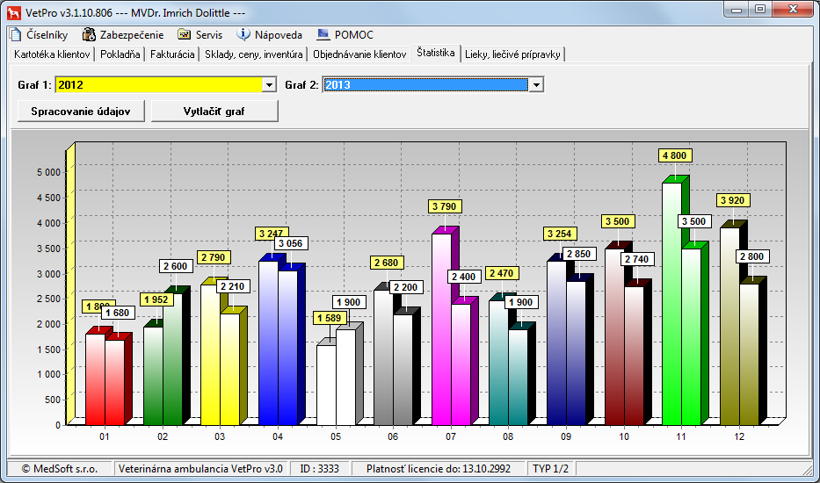Click the VetPro app icon in title bar
The image size is (820, 483).
pyautogui.click(x=14, y=12)
